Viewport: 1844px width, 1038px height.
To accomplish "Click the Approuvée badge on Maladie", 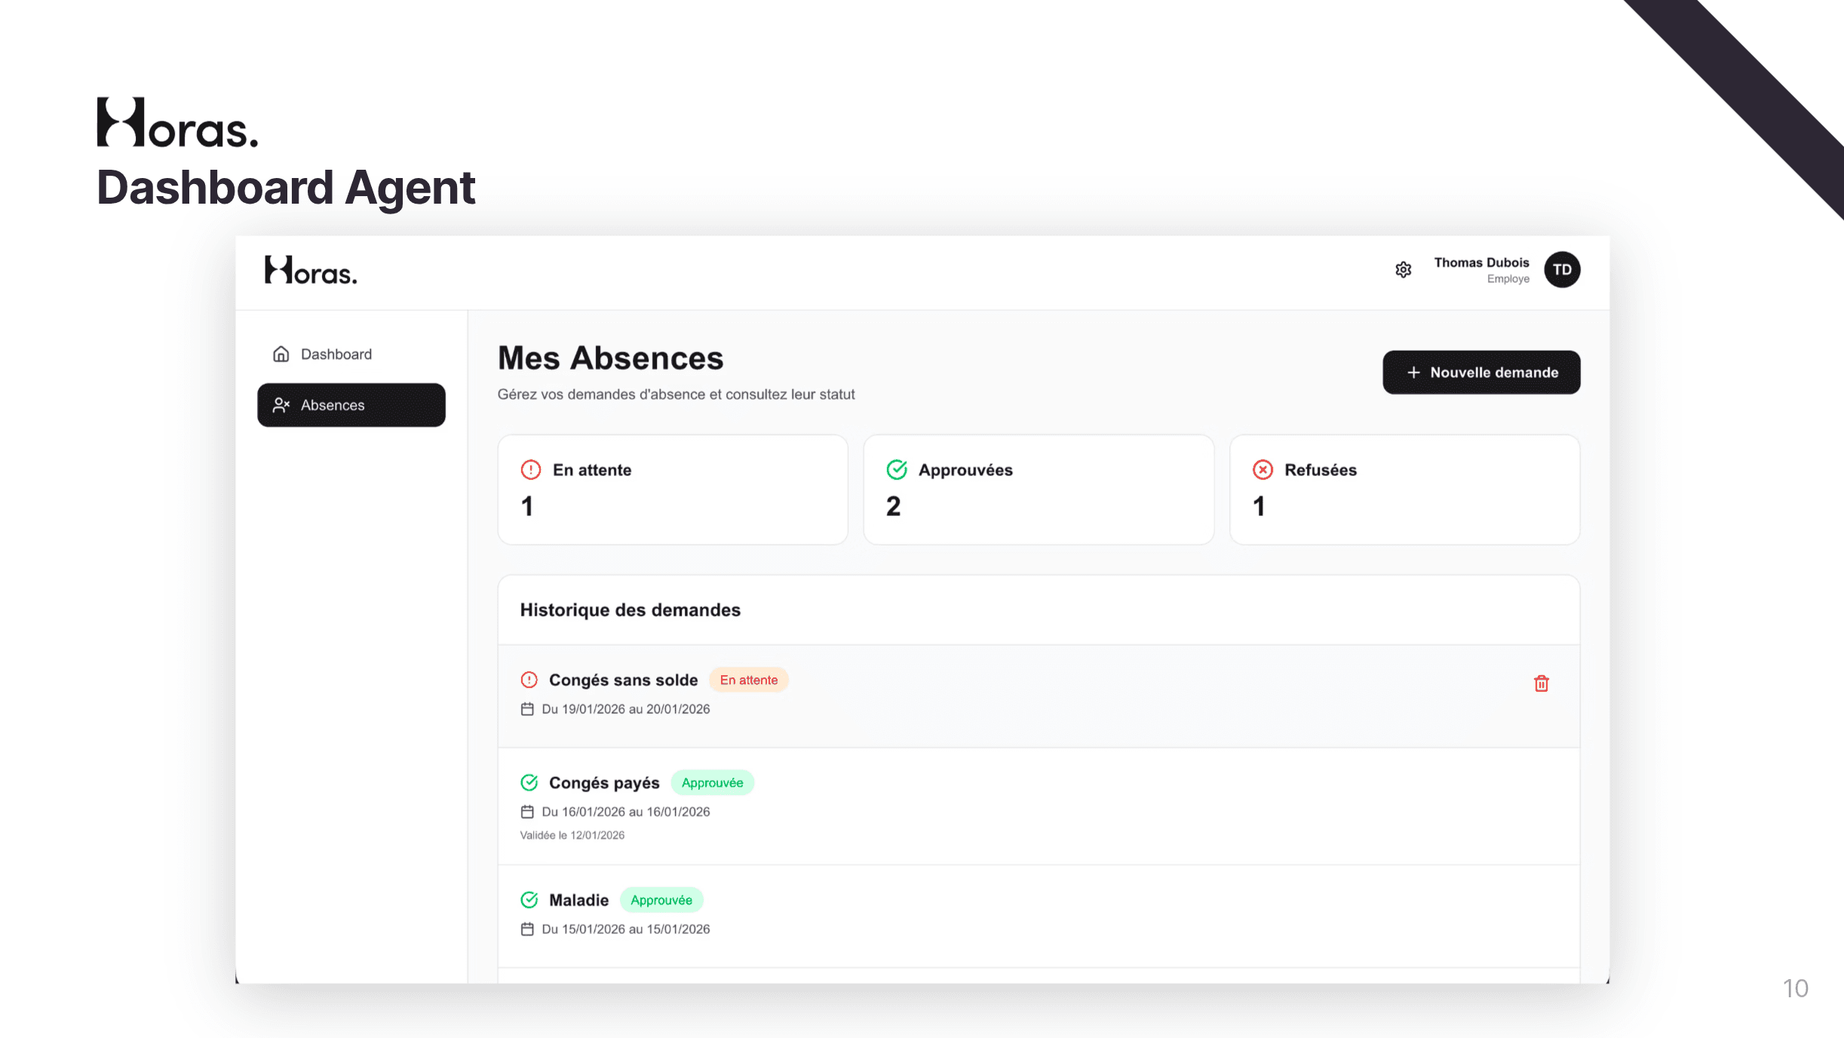I will (x=661, y=900).
